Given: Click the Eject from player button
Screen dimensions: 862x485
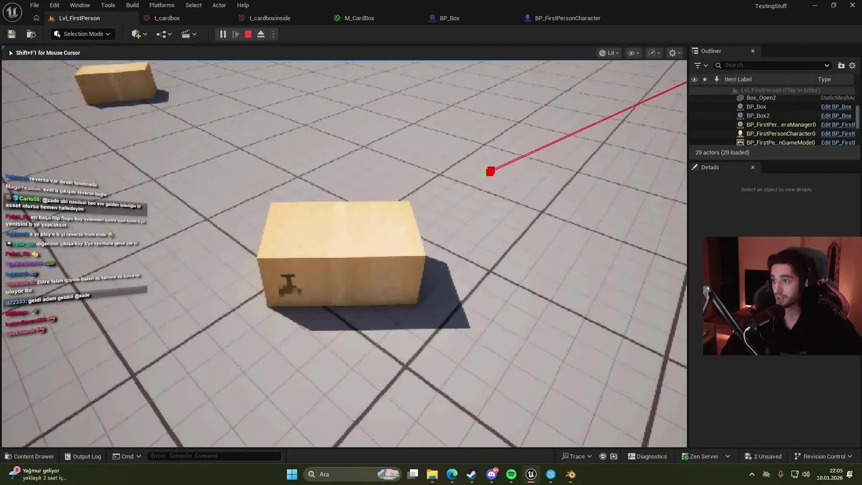Looking at the screenshot, I should point(261,34).
